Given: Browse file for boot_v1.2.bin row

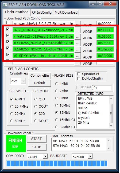Looking at the screenshot, I should pyautogui.click(x=78, y=30).
